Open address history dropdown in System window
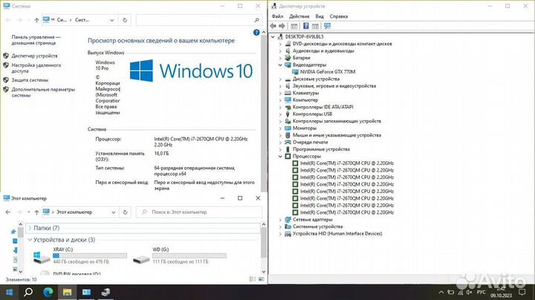 point(112,20)
